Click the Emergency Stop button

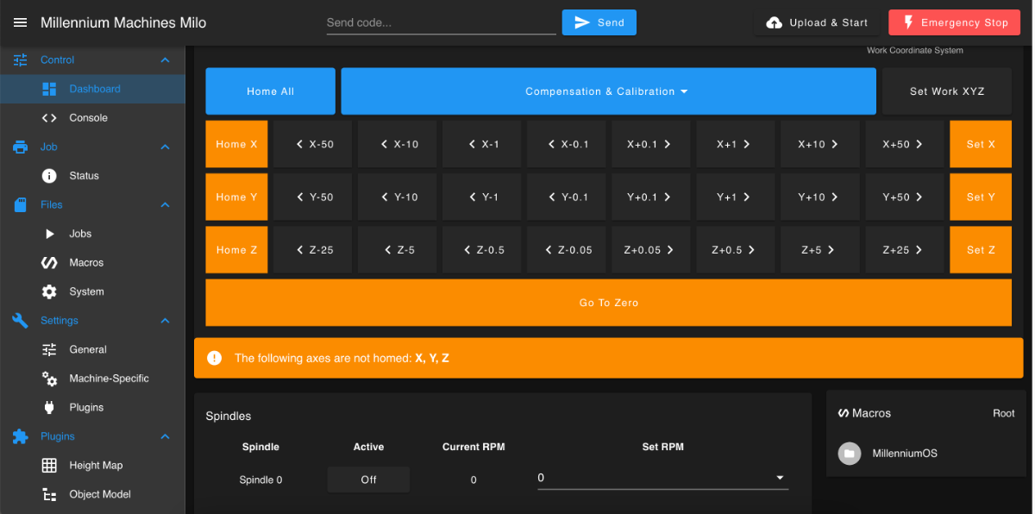point(955,22)
